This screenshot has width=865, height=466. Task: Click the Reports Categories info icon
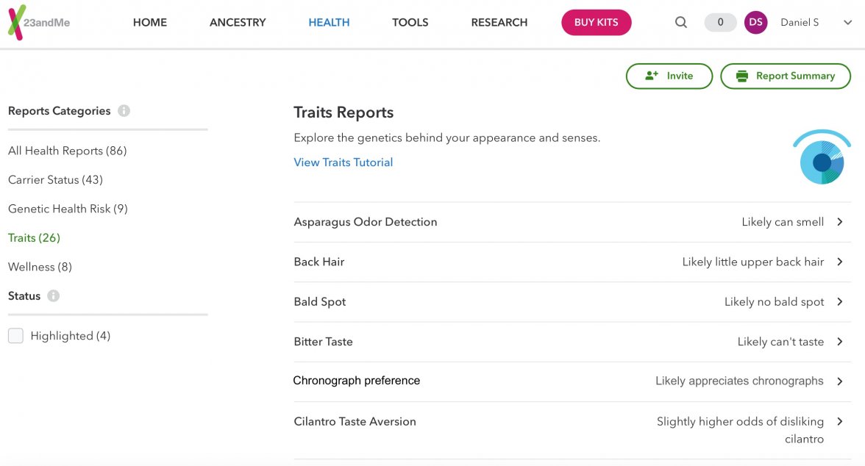click(x=125, y=111)
